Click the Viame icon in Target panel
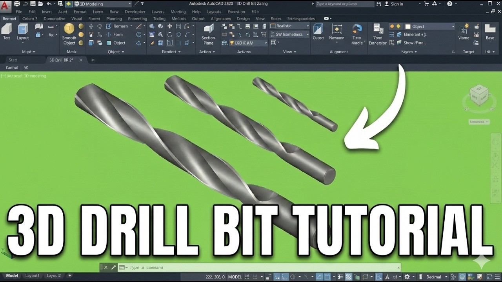The width and height of the screenshot is (502, 282). click(x=464, y=29)
